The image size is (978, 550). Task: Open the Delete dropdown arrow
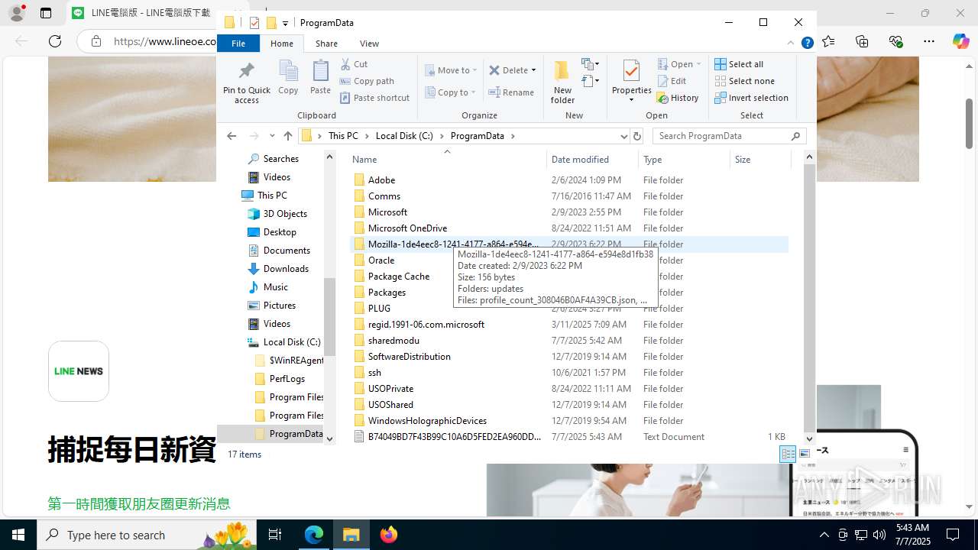[533, 70]
